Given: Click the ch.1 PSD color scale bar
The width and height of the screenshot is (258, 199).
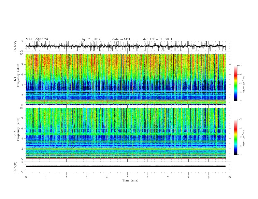Looking at the screenshot, I should [236, 83].
